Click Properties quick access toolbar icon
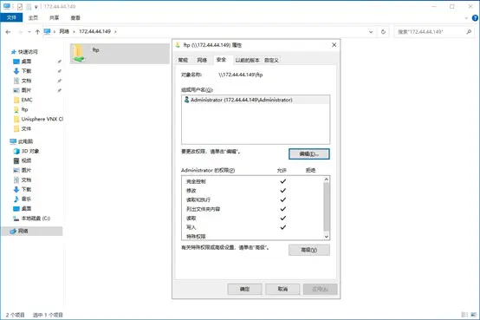 (20, 6)
